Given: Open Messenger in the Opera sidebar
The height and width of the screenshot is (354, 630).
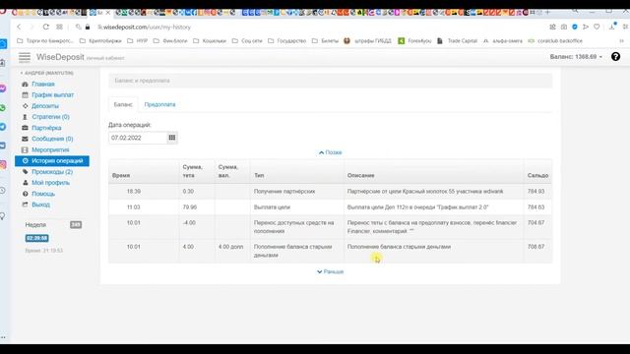Looking at the screenshot, I should (3, 88).
